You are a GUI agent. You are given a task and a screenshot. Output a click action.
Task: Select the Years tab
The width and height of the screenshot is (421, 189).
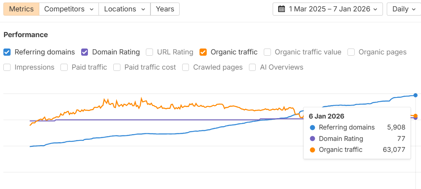click(165, 9)
